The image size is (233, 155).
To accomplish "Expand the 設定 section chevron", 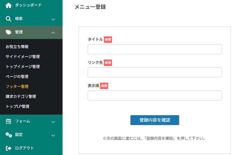I will pos(53,135).
